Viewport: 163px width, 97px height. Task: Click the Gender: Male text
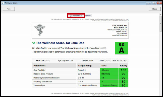click(87, 60)
